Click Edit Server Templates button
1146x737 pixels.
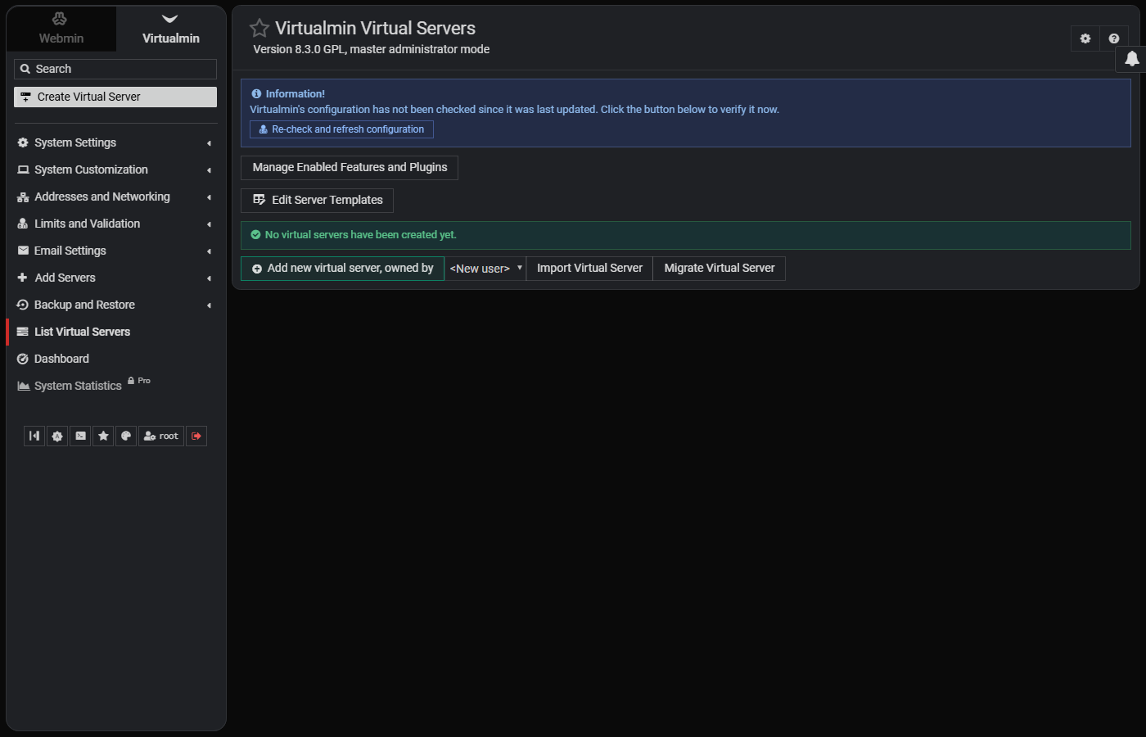(x=317, y=200)
